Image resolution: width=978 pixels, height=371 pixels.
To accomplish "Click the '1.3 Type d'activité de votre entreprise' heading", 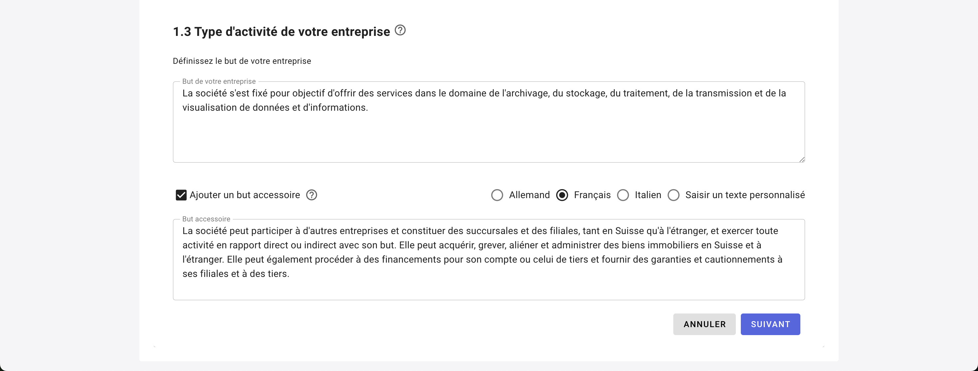I will pyautogui.click(x=281, y=32).
